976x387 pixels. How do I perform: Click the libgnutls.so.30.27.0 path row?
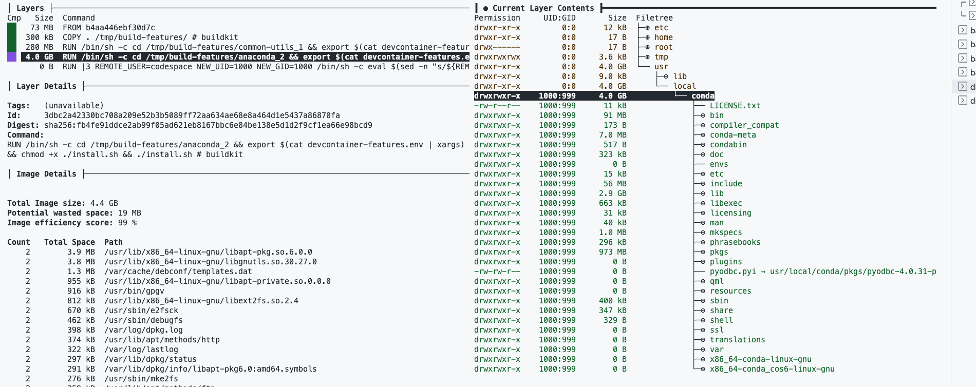[171, 262]
